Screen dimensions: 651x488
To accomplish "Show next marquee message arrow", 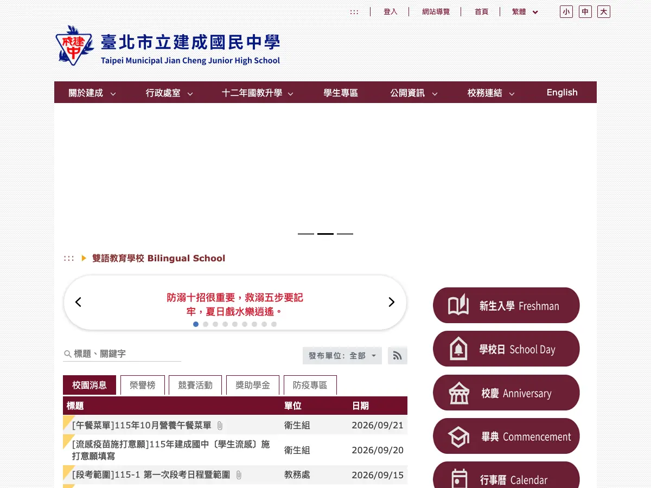I will pyautogui.click(x=392, y=302).
